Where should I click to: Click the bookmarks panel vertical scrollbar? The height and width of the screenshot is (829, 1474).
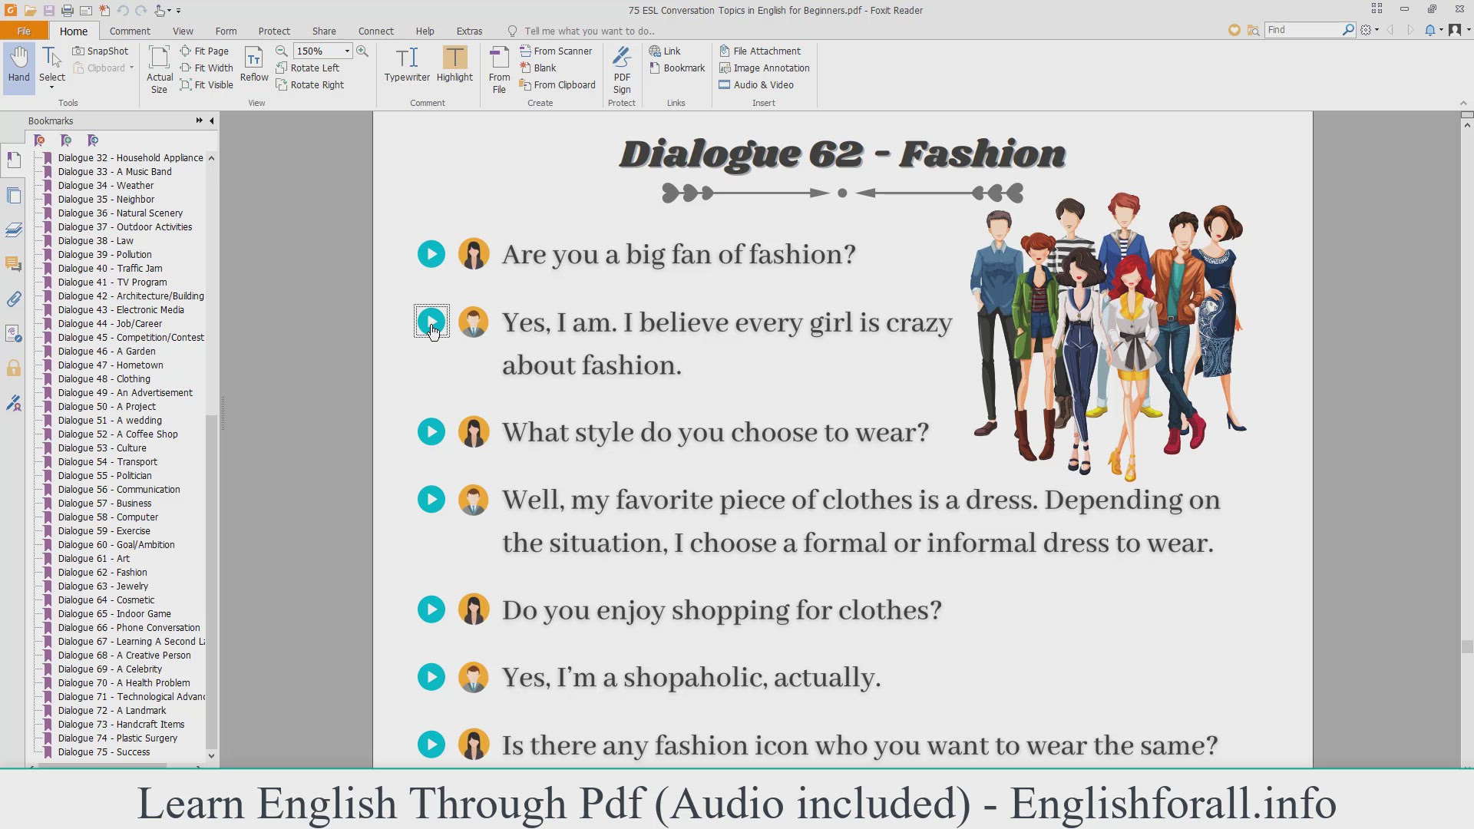[211, 581]
